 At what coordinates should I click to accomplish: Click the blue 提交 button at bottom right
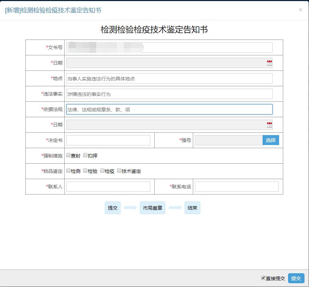pos(296,278)
